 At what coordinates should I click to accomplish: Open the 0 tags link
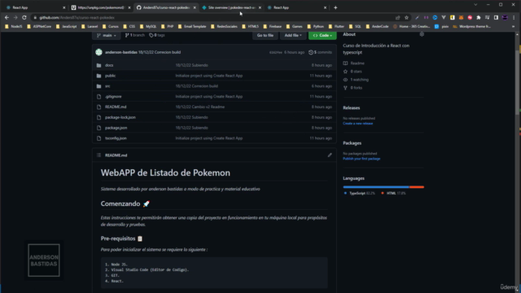[x=157, y=35]
